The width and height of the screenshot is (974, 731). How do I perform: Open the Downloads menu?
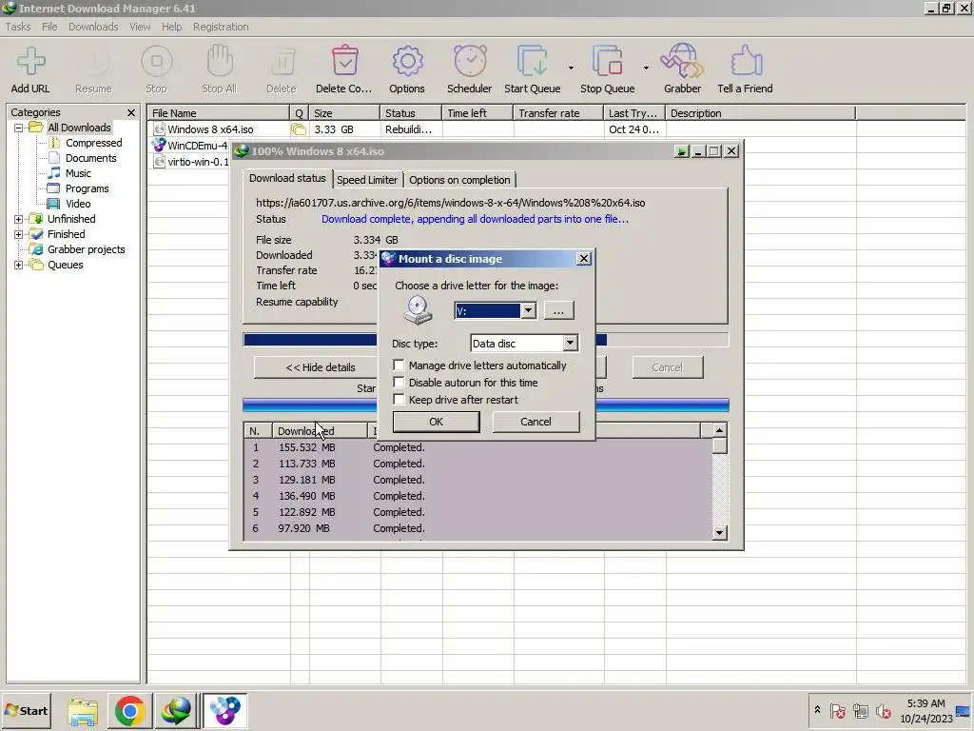[93, 27]
